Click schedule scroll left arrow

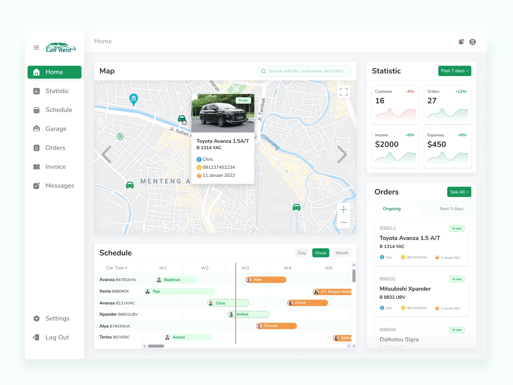coord(144,346)
